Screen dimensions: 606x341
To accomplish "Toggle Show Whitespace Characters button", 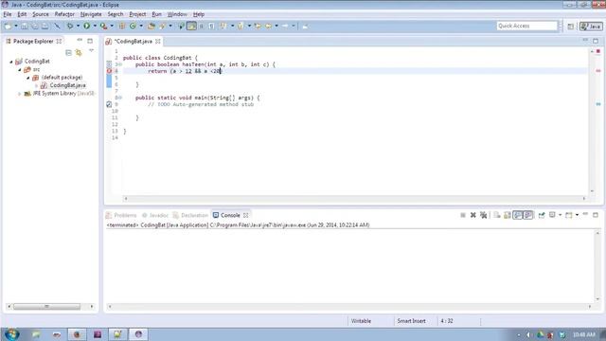I will [211, 26].
